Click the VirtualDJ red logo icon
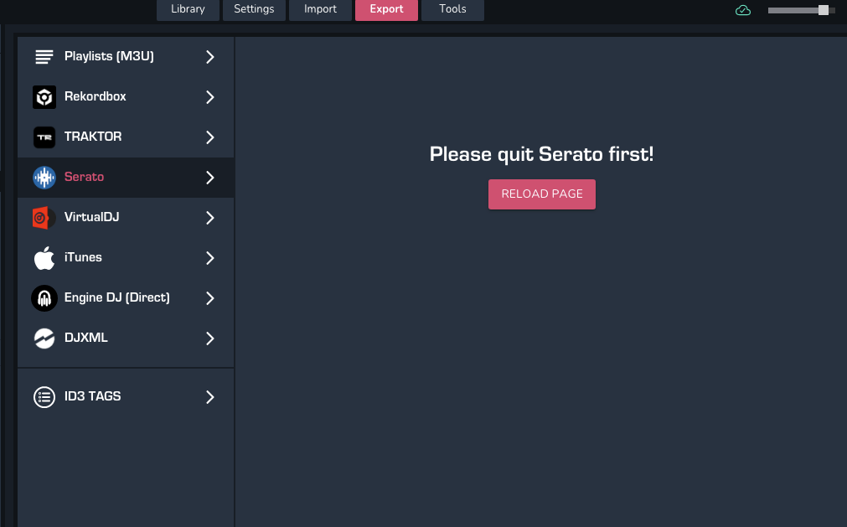 [x=44, y=218]
